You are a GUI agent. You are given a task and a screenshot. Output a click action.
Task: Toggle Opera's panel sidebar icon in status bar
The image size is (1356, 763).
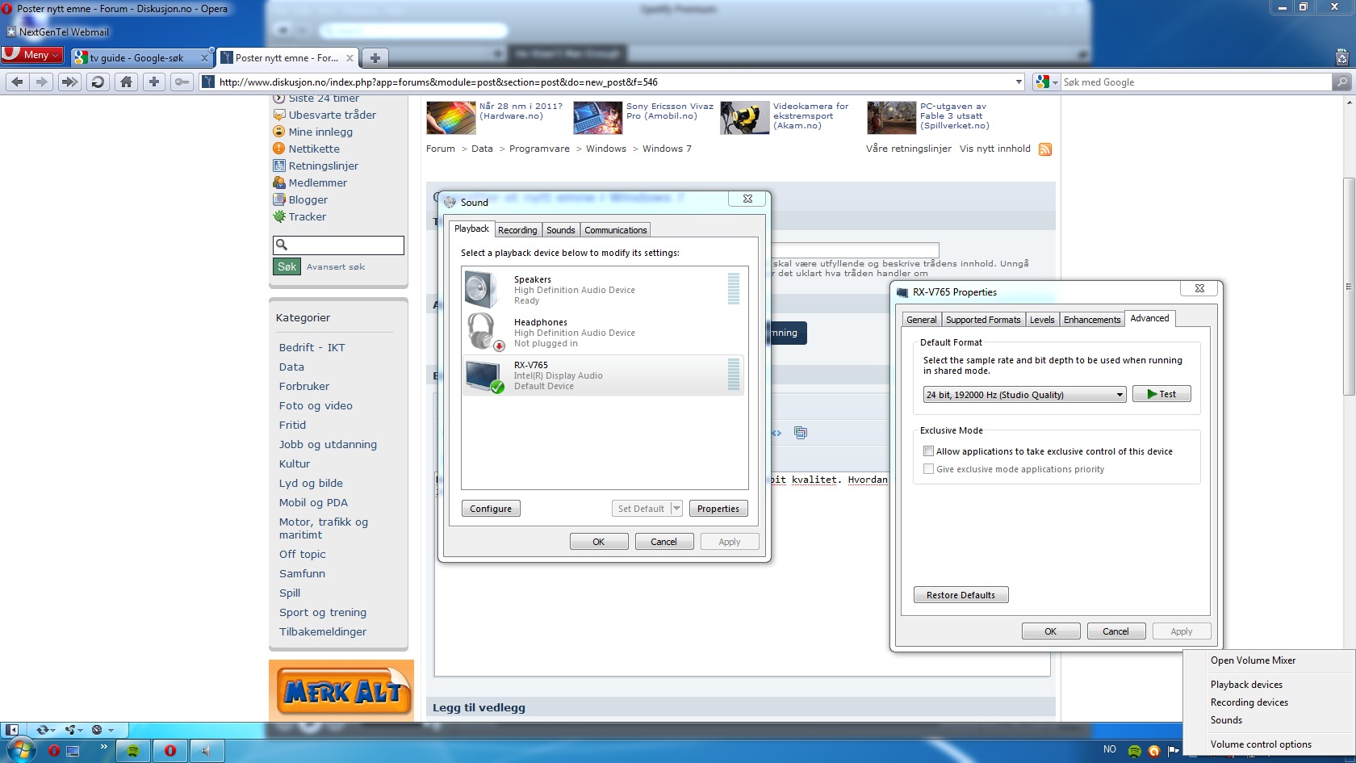pyautogui.click(x=11, y=730)
